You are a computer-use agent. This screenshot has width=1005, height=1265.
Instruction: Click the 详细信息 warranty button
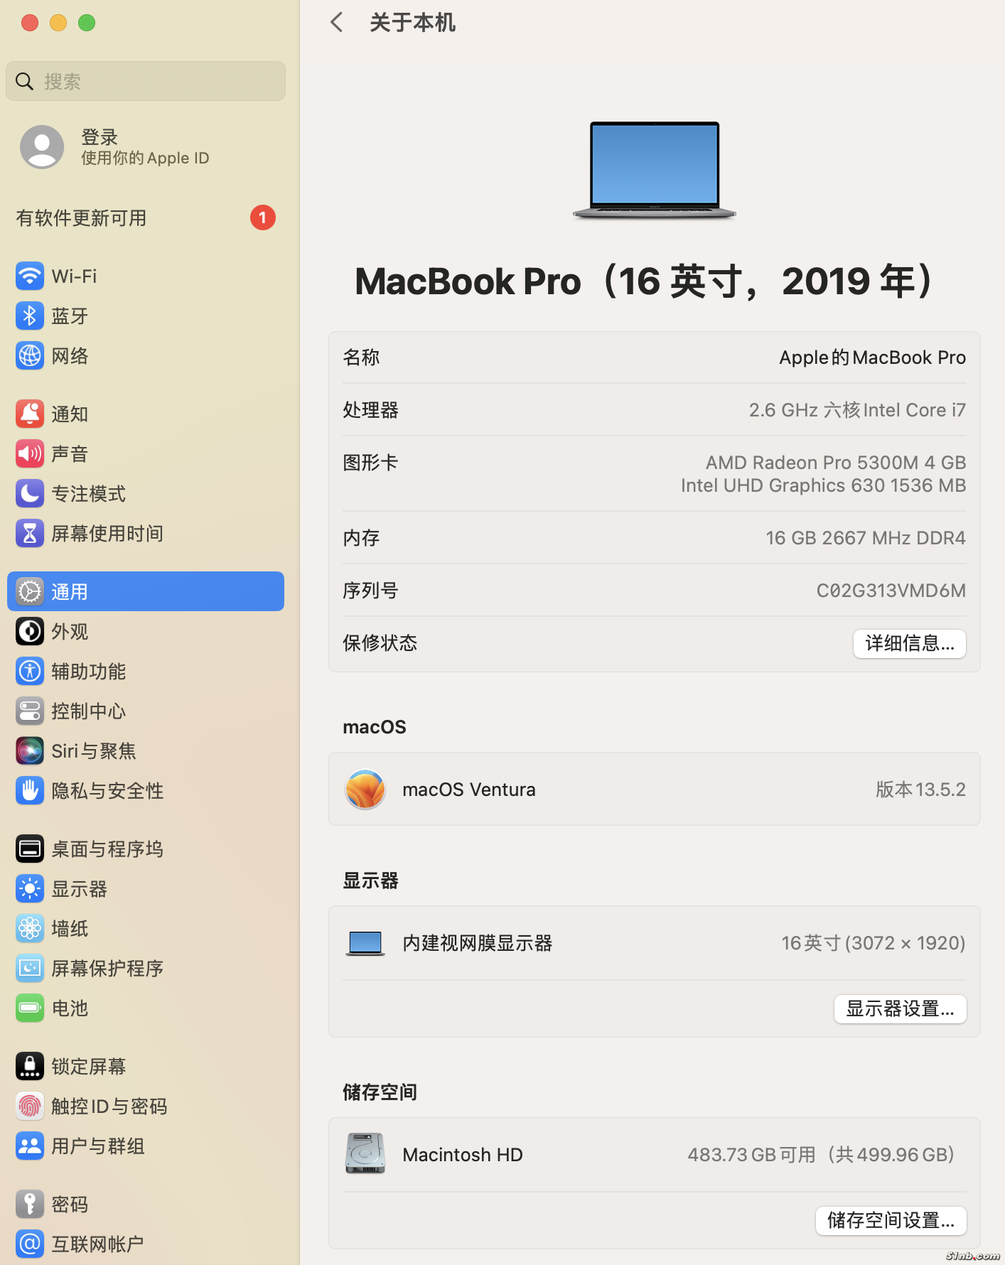909,643
